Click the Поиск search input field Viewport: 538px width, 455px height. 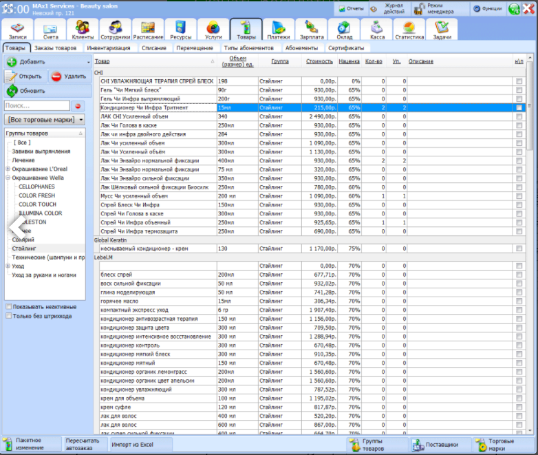pyautogui.click(x=36, y=106)
